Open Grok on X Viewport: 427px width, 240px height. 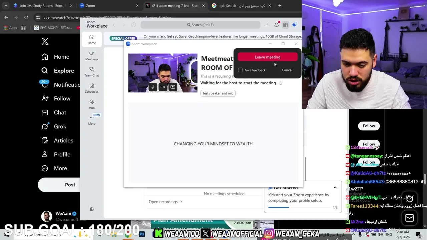click(x=54, y=127)
